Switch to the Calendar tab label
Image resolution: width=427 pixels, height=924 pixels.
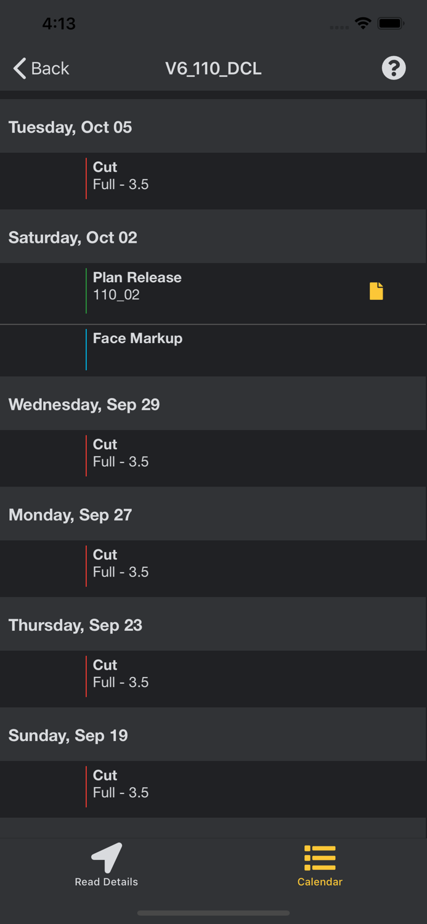click(320, 881)
